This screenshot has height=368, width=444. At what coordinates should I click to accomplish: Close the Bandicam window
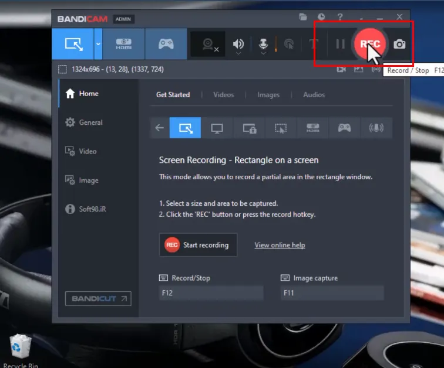[399, 17]
